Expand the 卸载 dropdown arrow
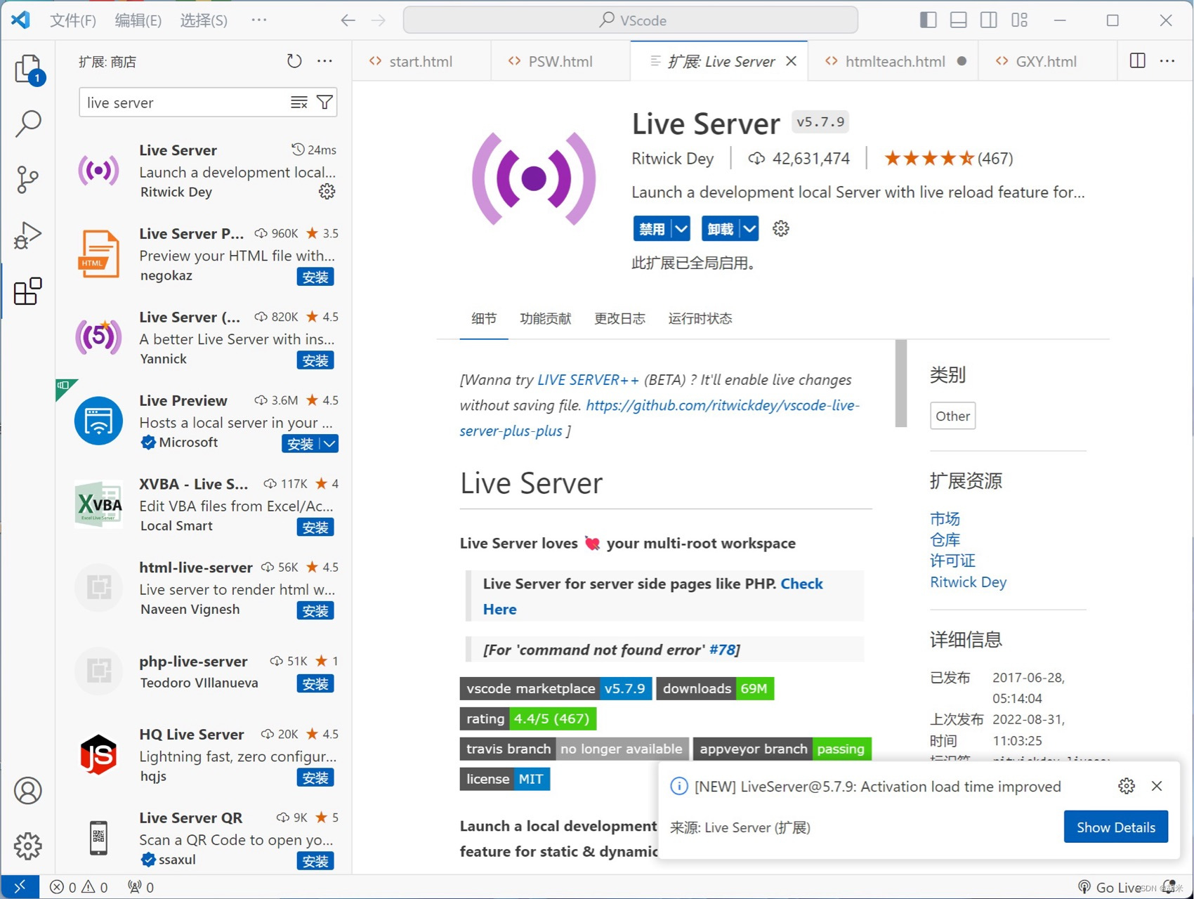Viewport: 1194px width, 899px height. tap(750, 229)
